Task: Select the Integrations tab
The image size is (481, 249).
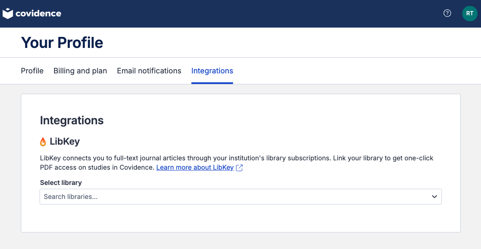Action: (x=212, y=71)
